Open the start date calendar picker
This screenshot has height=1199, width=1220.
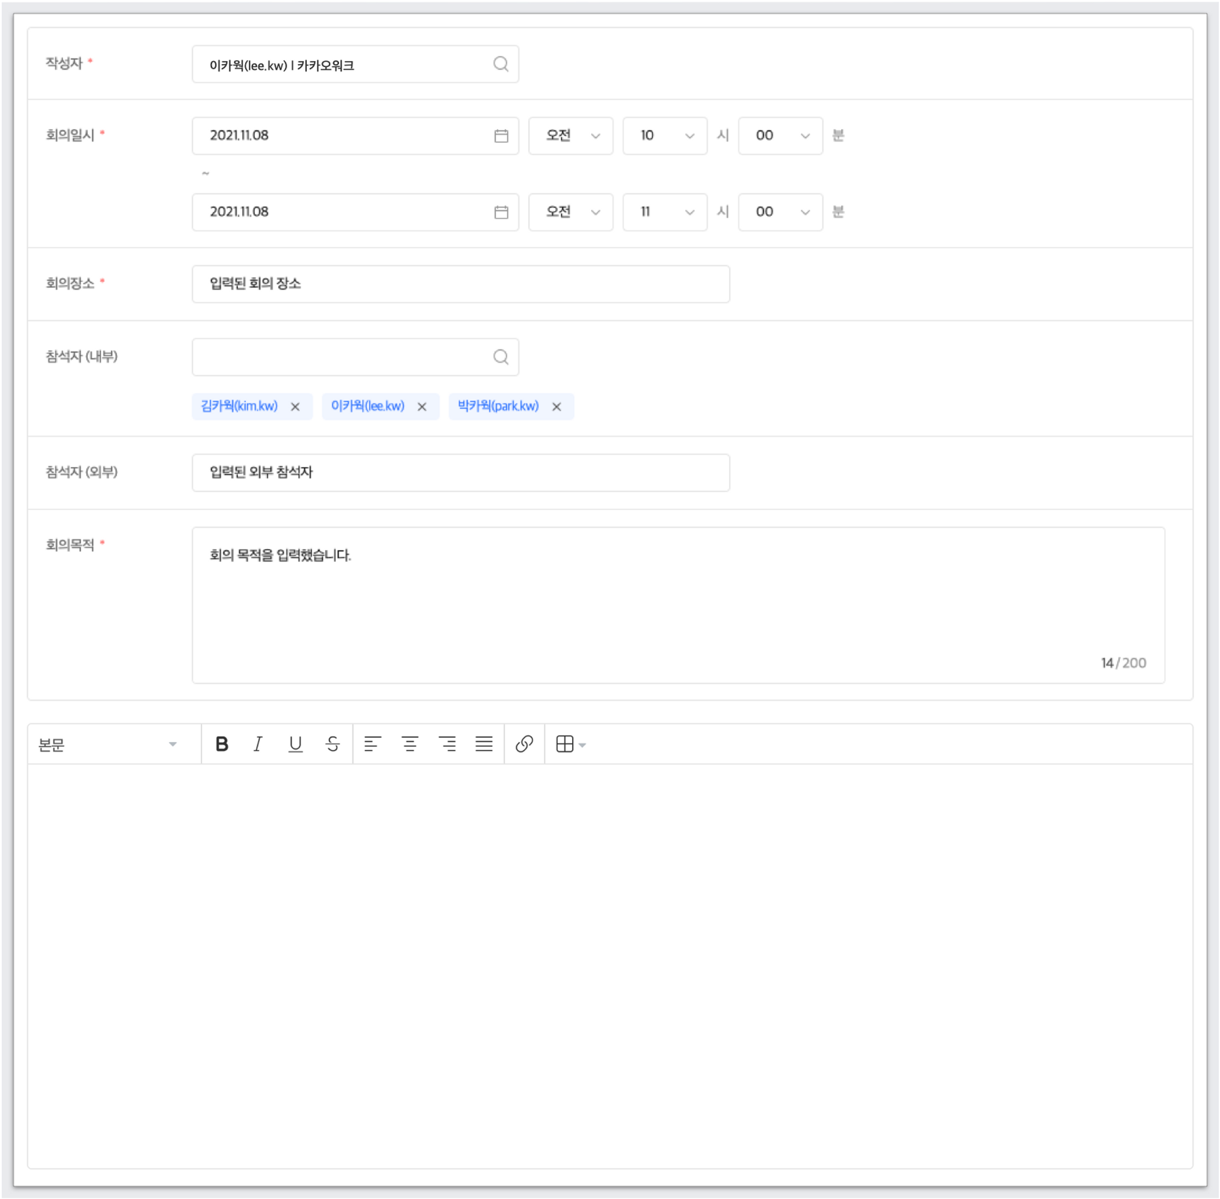(501, 136)
